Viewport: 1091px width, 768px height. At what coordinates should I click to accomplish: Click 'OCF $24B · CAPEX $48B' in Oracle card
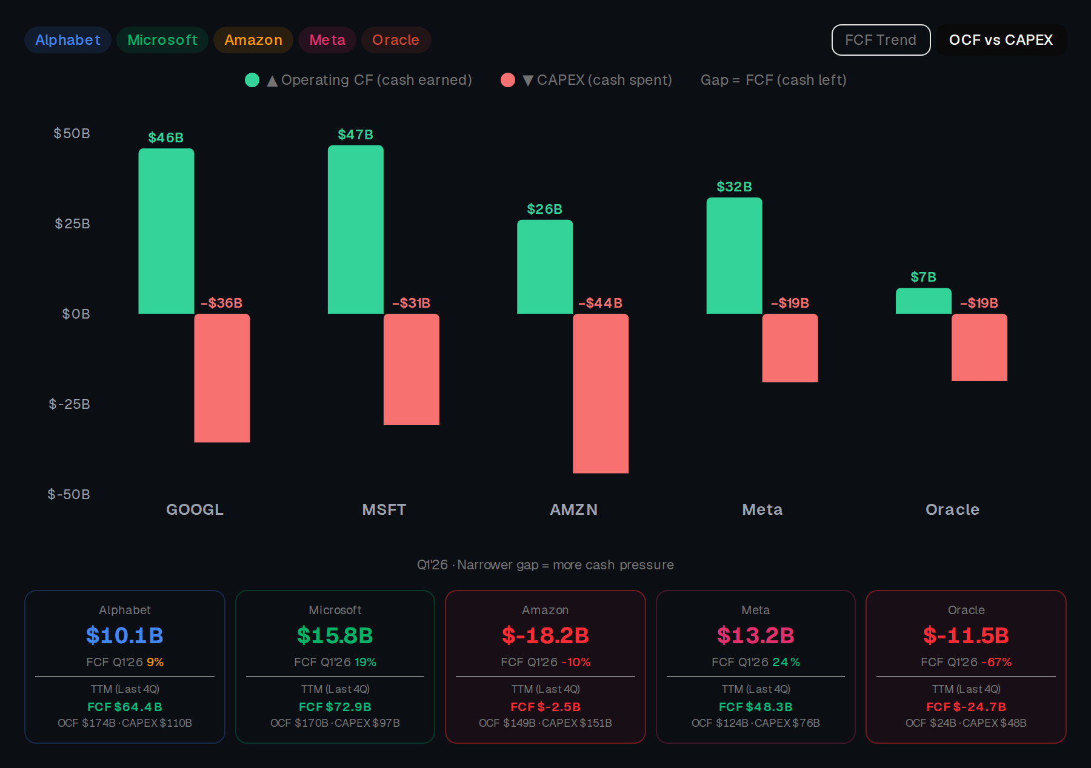pyautogui.click(x=966, y=723)
